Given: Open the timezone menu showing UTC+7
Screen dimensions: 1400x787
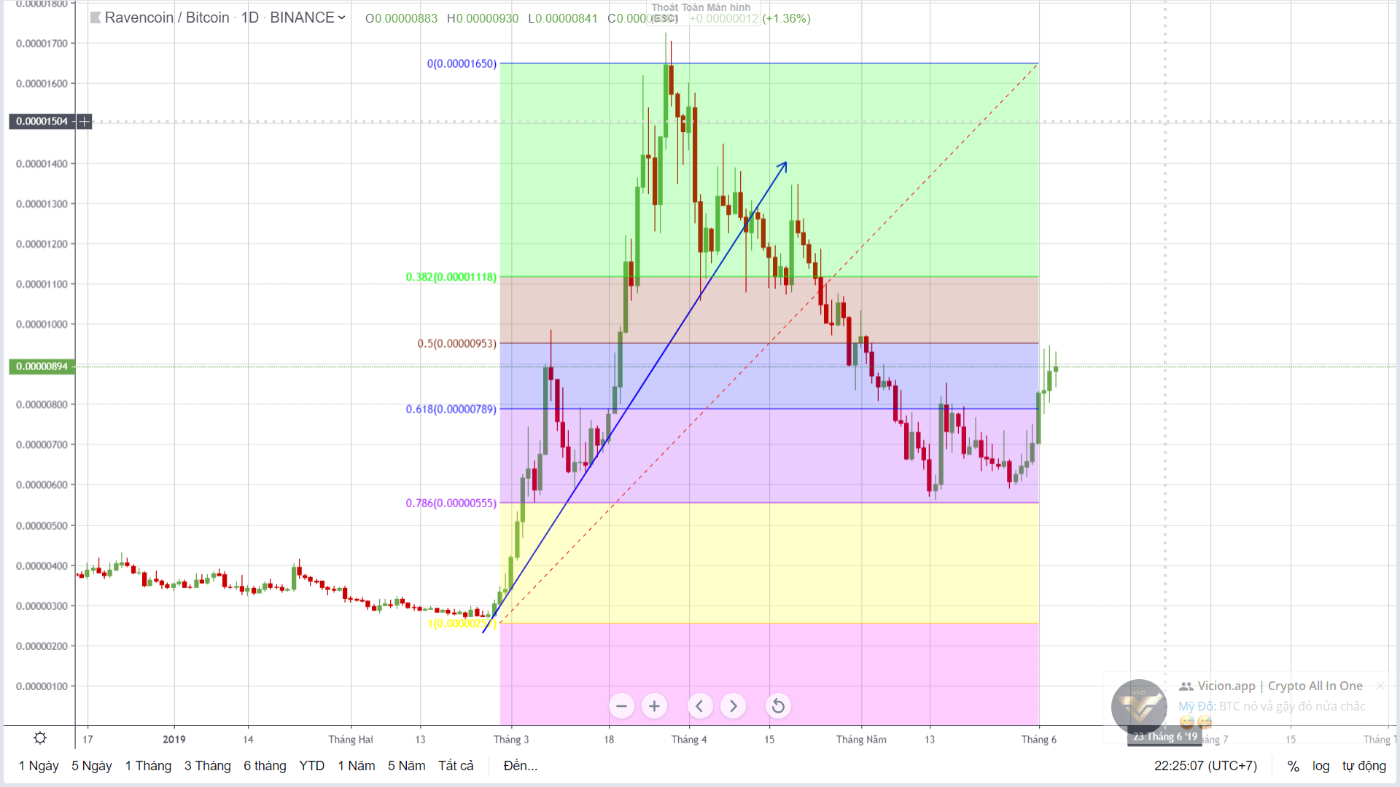Looking at the screenshot, I should (x=1206, y=766).
